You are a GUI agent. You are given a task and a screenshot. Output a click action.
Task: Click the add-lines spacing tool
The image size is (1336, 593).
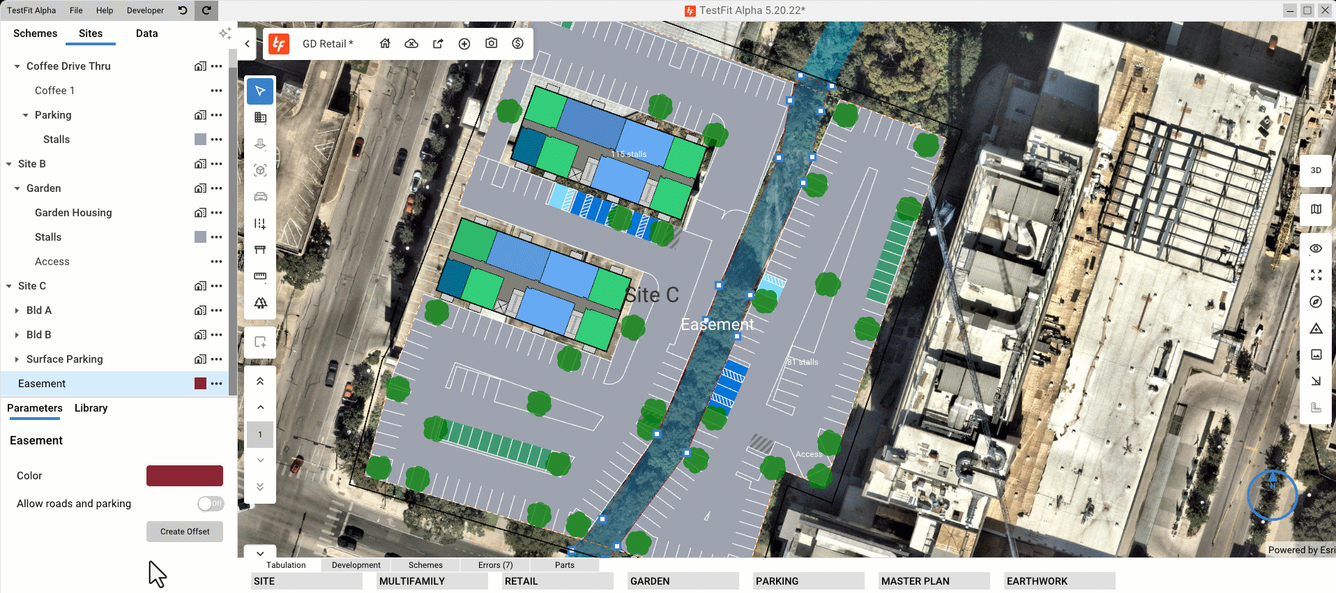pyautogui.click(x=260, y=223)
